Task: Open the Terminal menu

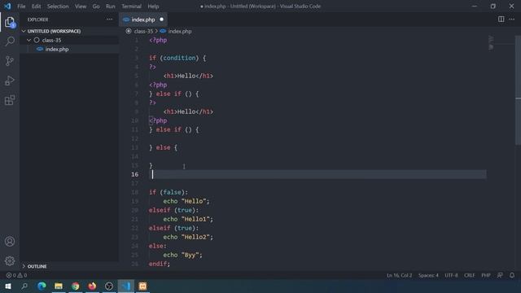Action: click(x=131, y=6)
